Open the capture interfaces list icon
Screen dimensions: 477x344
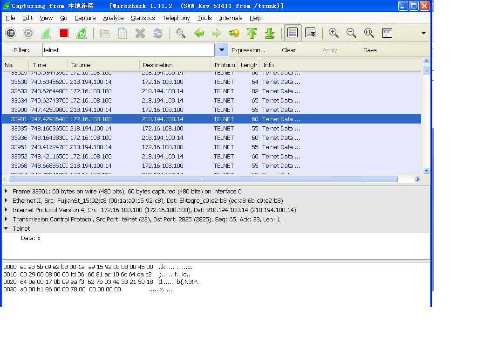(x=11, y=33)
